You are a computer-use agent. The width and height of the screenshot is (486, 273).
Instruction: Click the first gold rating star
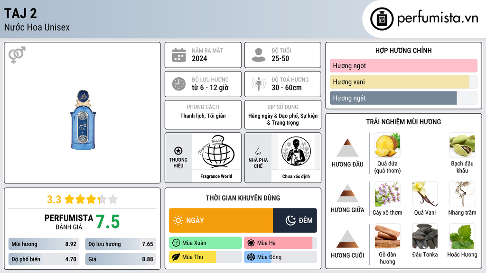pyautogui.click(x=69, y=199)
